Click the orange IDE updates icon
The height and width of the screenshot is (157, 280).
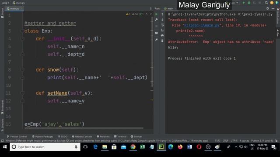click(272, 3)
